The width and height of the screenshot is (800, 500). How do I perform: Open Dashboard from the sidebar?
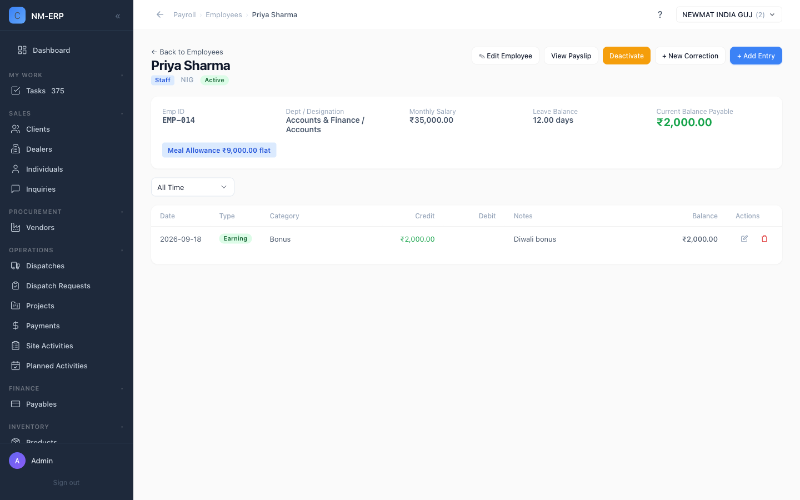[x=67, y=50]
